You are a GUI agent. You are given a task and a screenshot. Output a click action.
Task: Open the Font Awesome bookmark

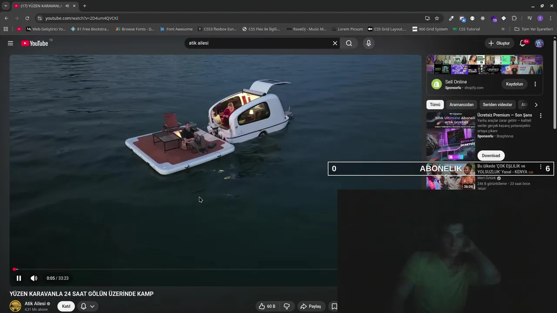click(176, 29)
